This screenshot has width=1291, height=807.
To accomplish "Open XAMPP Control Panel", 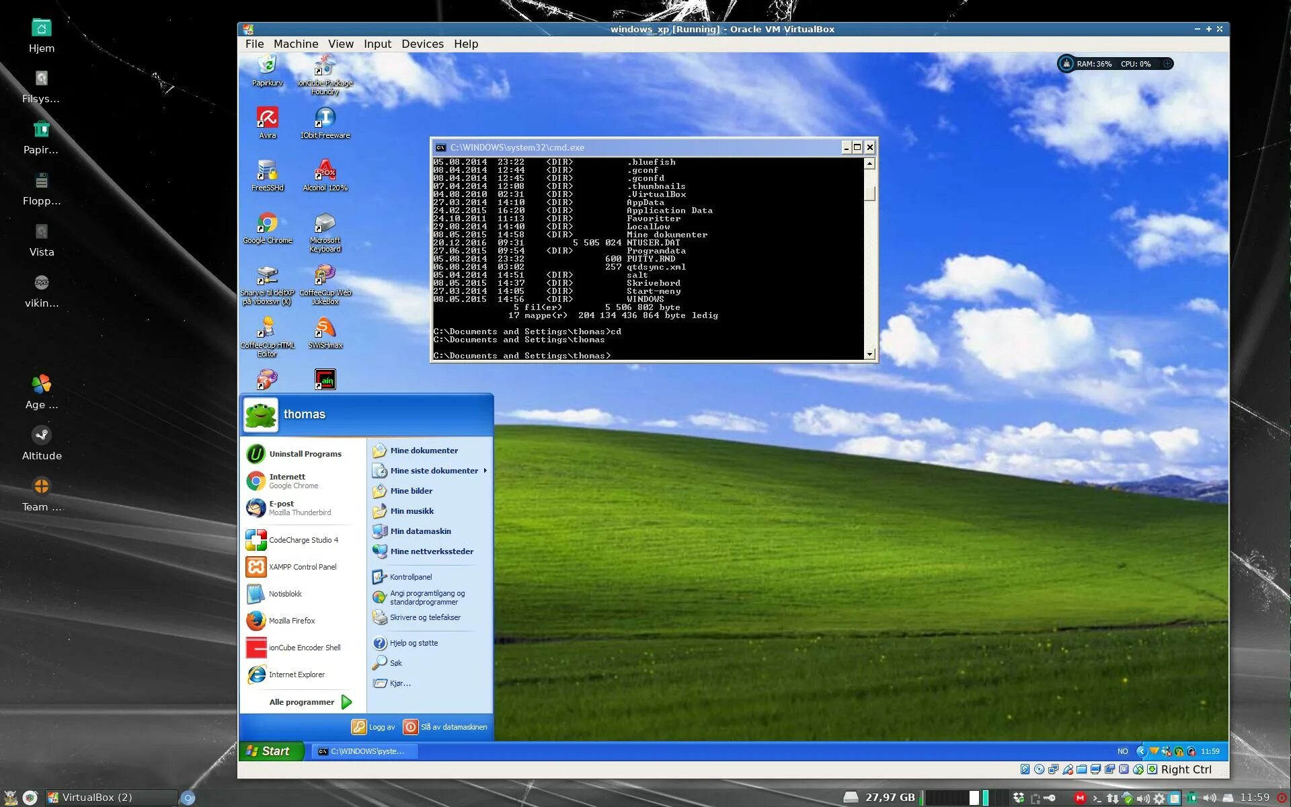I will [x=301, y=566].
